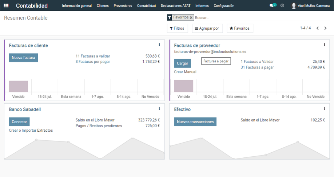334x177 pixels.
Task: Open the Declaraciones AEAT menu
Action: click(x=175, y=6)
